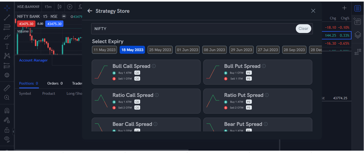Viewport: 364px width, 153px height.
Task: Collapse the NIFTY BANK legend minus button
Action: 64,16
